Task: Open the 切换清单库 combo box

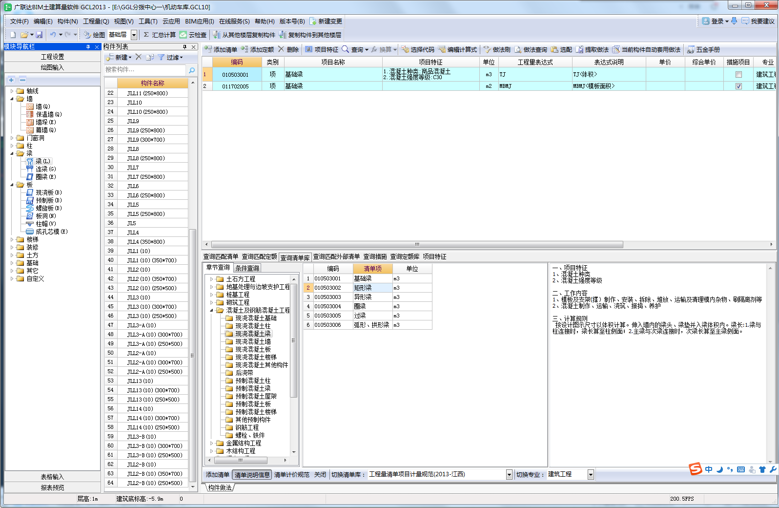Action: tap(509, 474)
